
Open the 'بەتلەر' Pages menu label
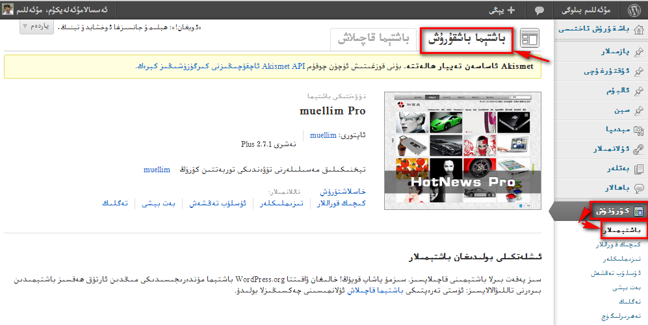pos(618,169)
